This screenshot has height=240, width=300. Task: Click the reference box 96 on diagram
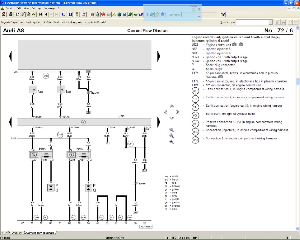coord(135,212)
